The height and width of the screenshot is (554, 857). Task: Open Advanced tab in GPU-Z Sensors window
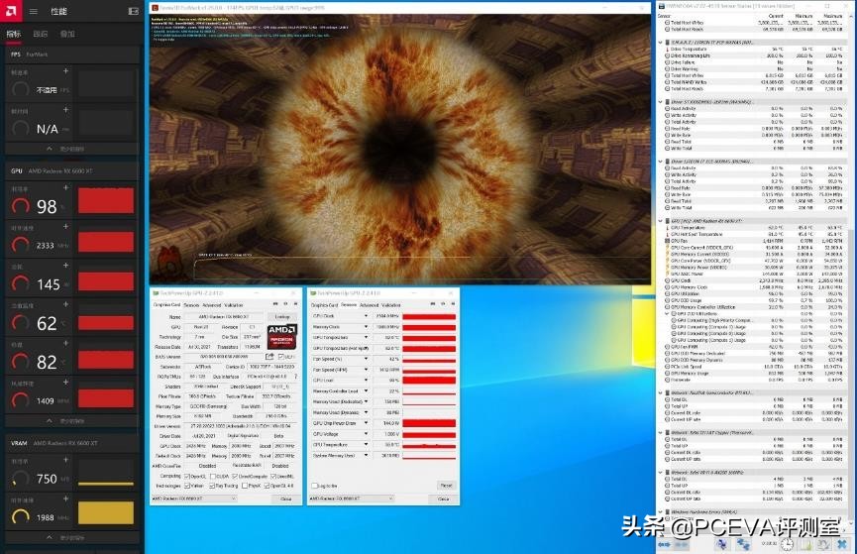tap(370, 305)
